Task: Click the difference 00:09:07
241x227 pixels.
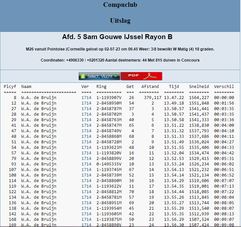Action: (x=224, y=220)
